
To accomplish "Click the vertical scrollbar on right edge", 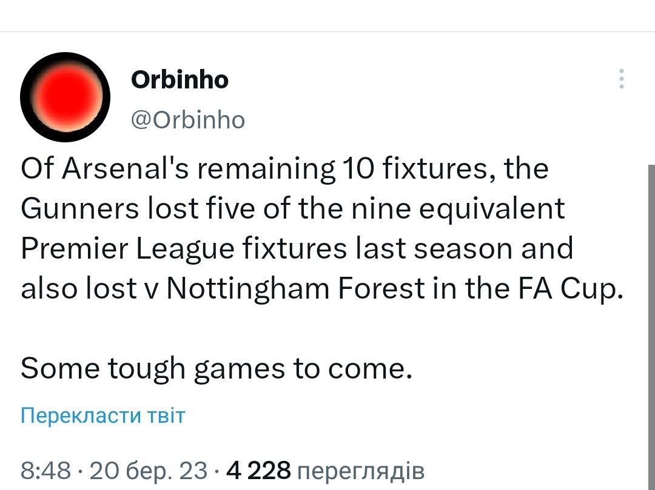I will pos(650,327).
